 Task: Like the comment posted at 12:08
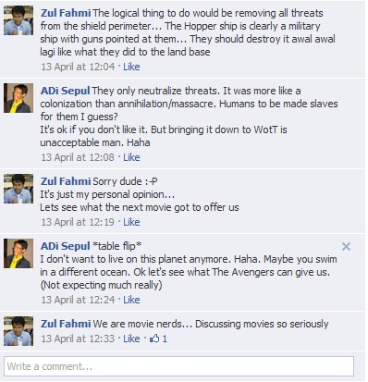(x=131, y=157)
